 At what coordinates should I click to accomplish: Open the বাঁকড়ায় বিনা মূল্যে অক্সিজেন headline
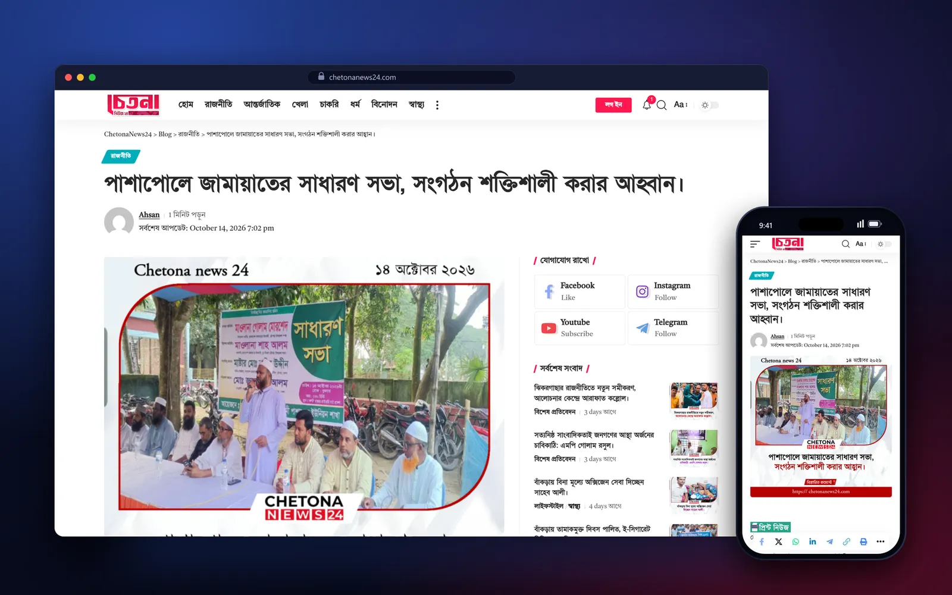589,487
